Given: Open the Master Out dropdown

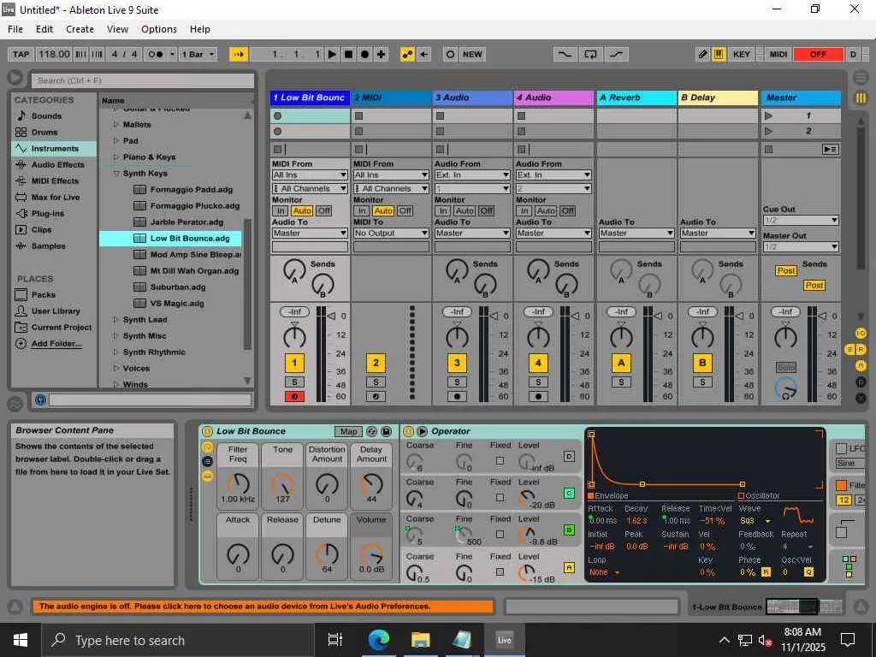Looking at the screenshot, I should (x=801, y=246).
